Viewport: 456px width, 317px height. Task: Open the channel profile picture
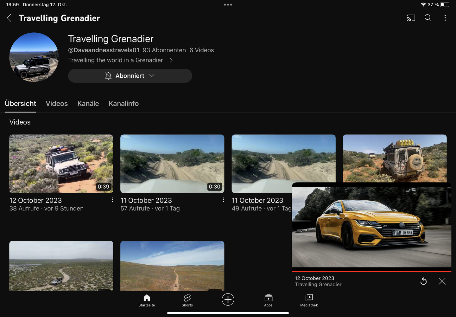tap(34, 57)
